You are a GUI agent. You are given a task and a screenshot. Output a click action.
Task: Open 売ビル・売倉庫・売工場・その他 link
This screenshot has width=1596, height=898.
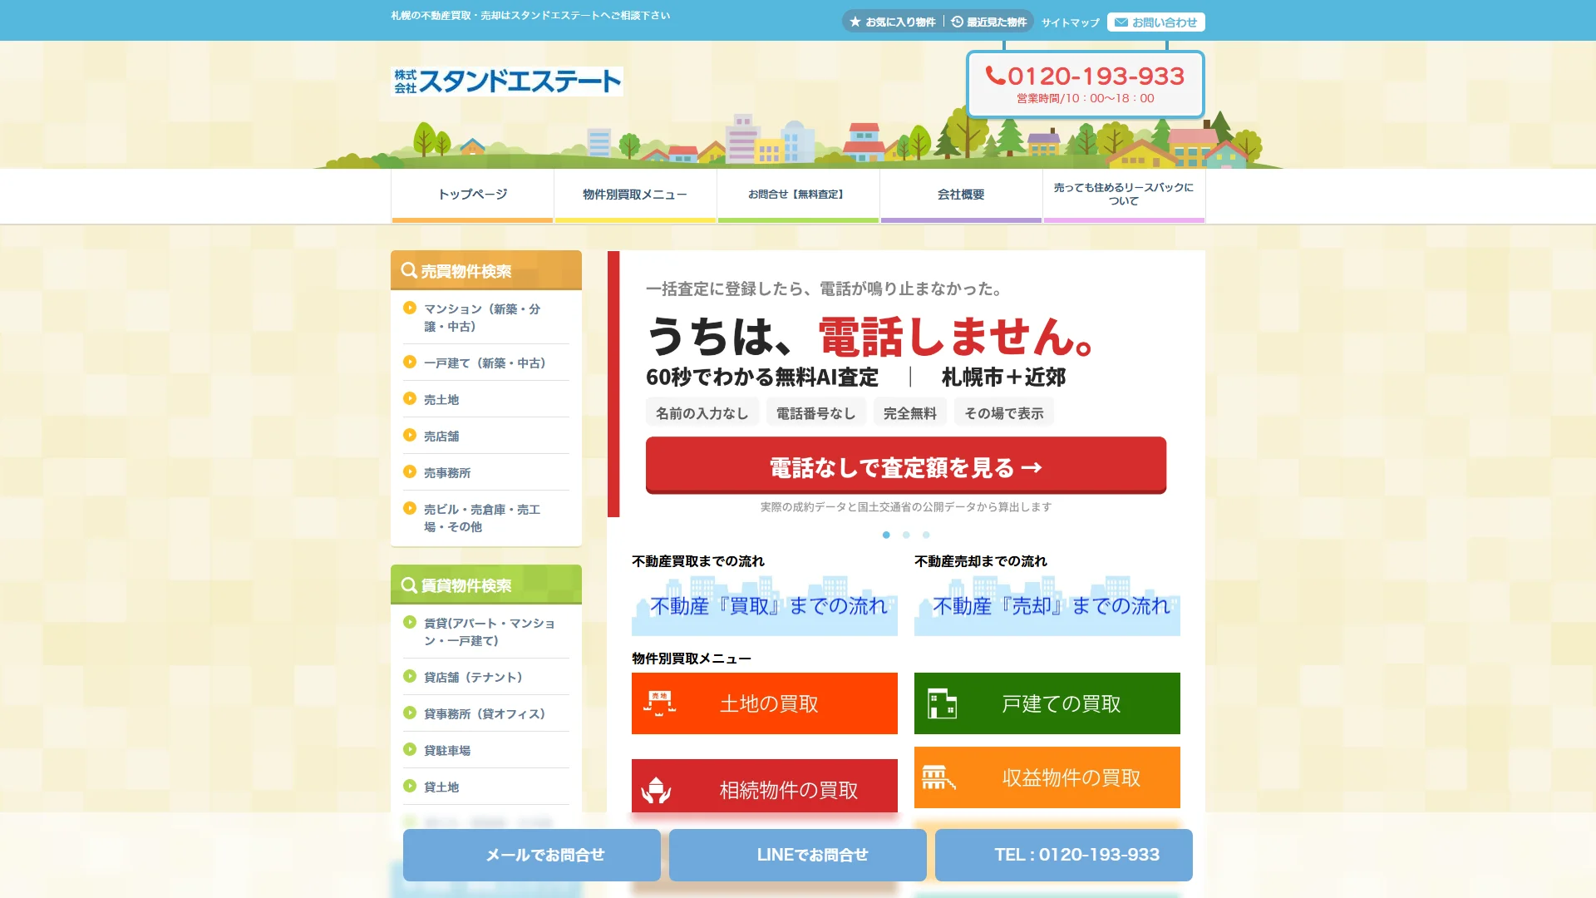click(x=482, y=518)
